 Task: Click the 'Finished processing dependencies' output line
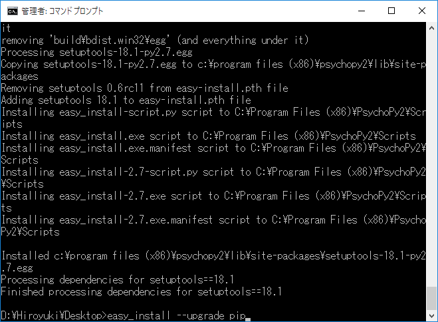(142, 292)
